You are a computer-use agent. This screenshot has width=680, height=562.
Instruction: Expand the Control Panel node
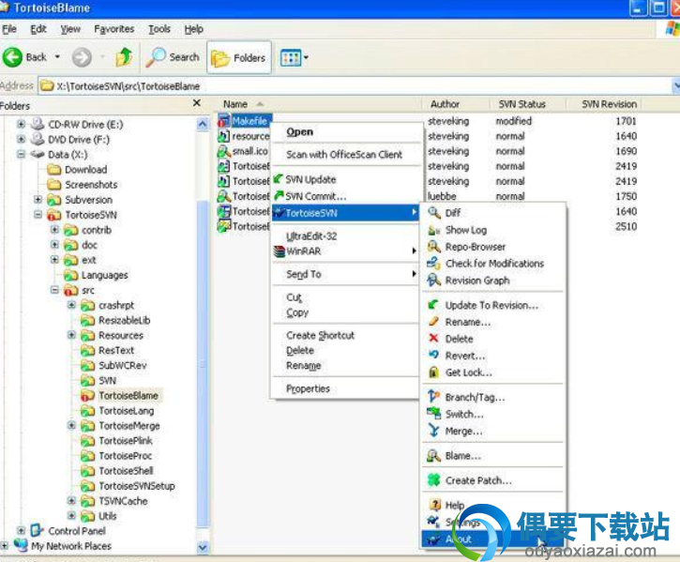pos(21,530)
